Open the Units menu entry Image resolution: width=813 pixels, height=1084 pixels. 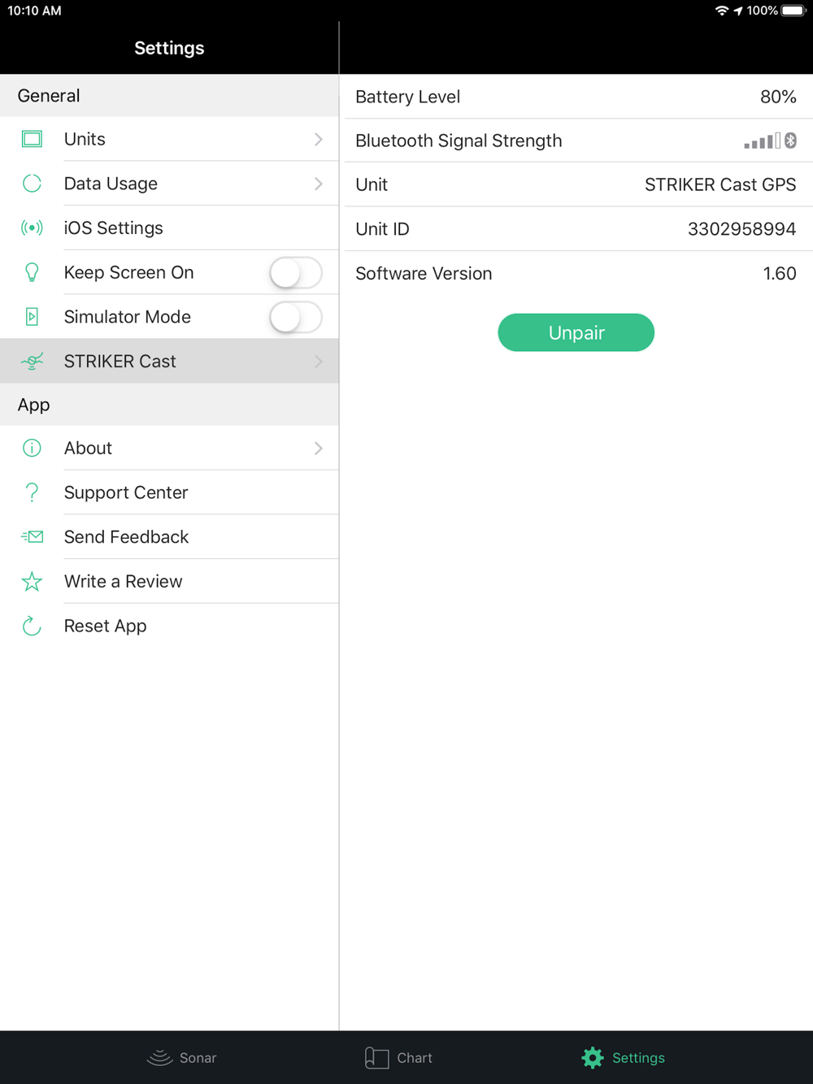(169, 139)
